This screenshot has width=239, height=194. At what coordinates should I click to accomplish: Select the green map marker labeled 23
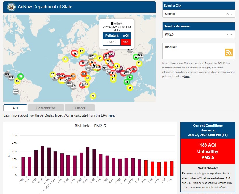[x=136, y=57]
